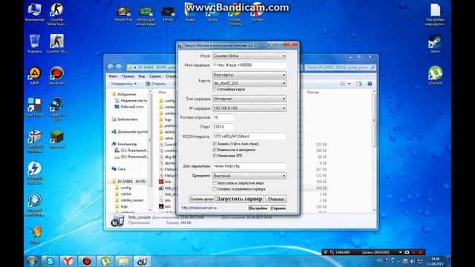Click the Настройки button
The width and height of the screenshot is (475, 267).
[258, 208]
